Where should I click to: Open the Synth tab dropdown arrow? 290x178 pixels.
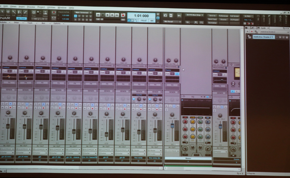(x=268, y=28)
